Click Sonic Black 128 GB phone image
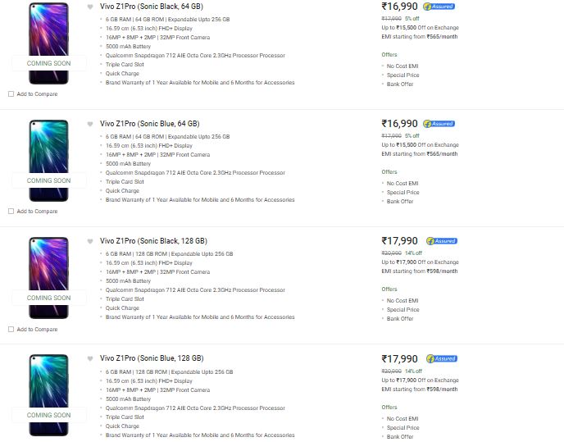Viewport: 564px width, 442px height. click(x=48, y=278)
